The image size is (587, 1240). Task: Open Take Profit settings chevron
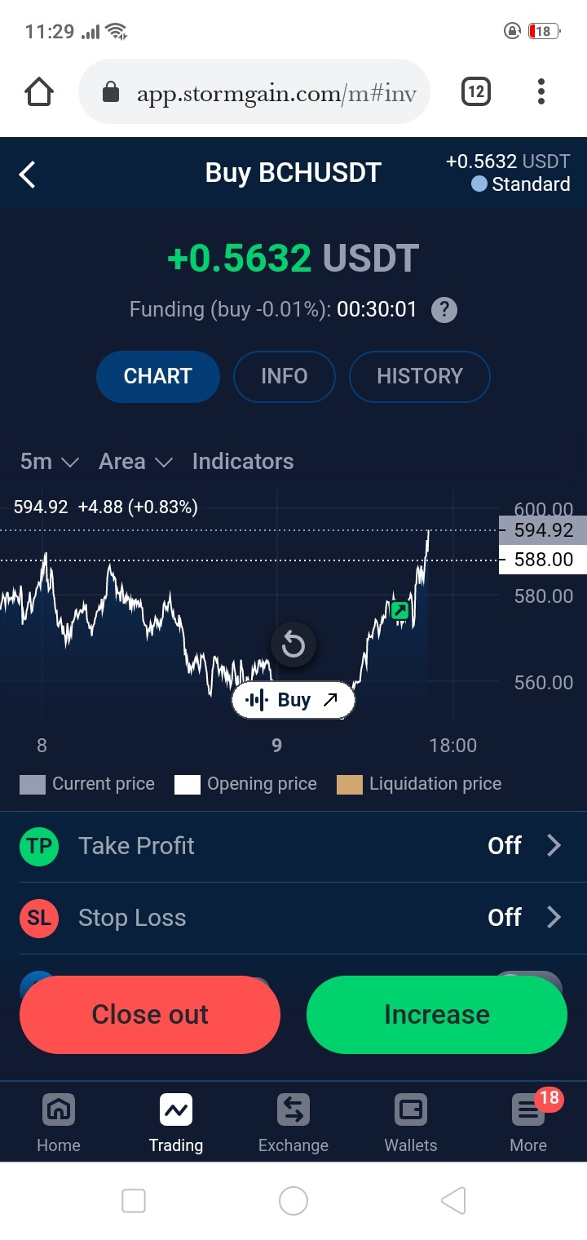pyautogui.click(x=554, y=846)
